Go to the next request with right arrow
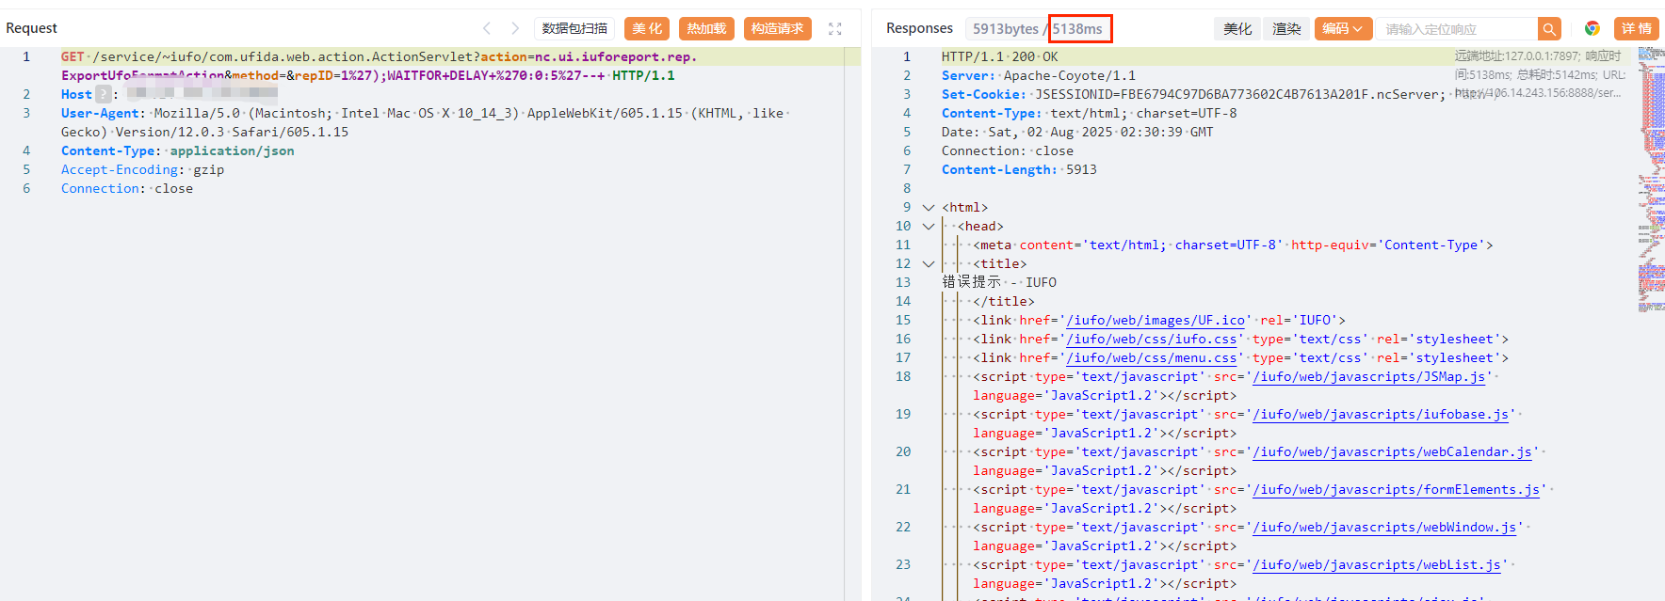 click(515, 28)
